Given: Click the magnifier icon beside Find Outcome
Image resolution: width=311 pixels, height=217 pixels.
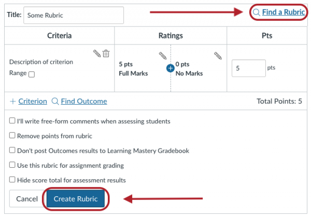Looking at the screenshot, I should pos(55,102).
